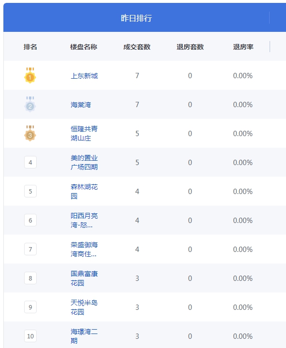Screen dimensions: 286x348
Task: Click 退房套数 value 0 for 海棠湾
Action: (190, 105)
